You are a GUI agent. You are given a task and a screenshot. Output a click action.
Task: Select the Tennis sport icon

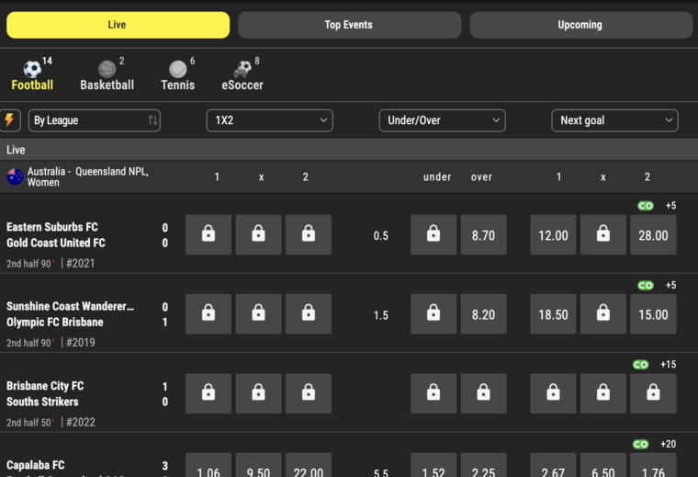click(x=177, y=70)
